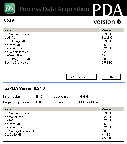Sort the top list by the Name column header
This screenshot has height=144, width=127.
point(52,30)
